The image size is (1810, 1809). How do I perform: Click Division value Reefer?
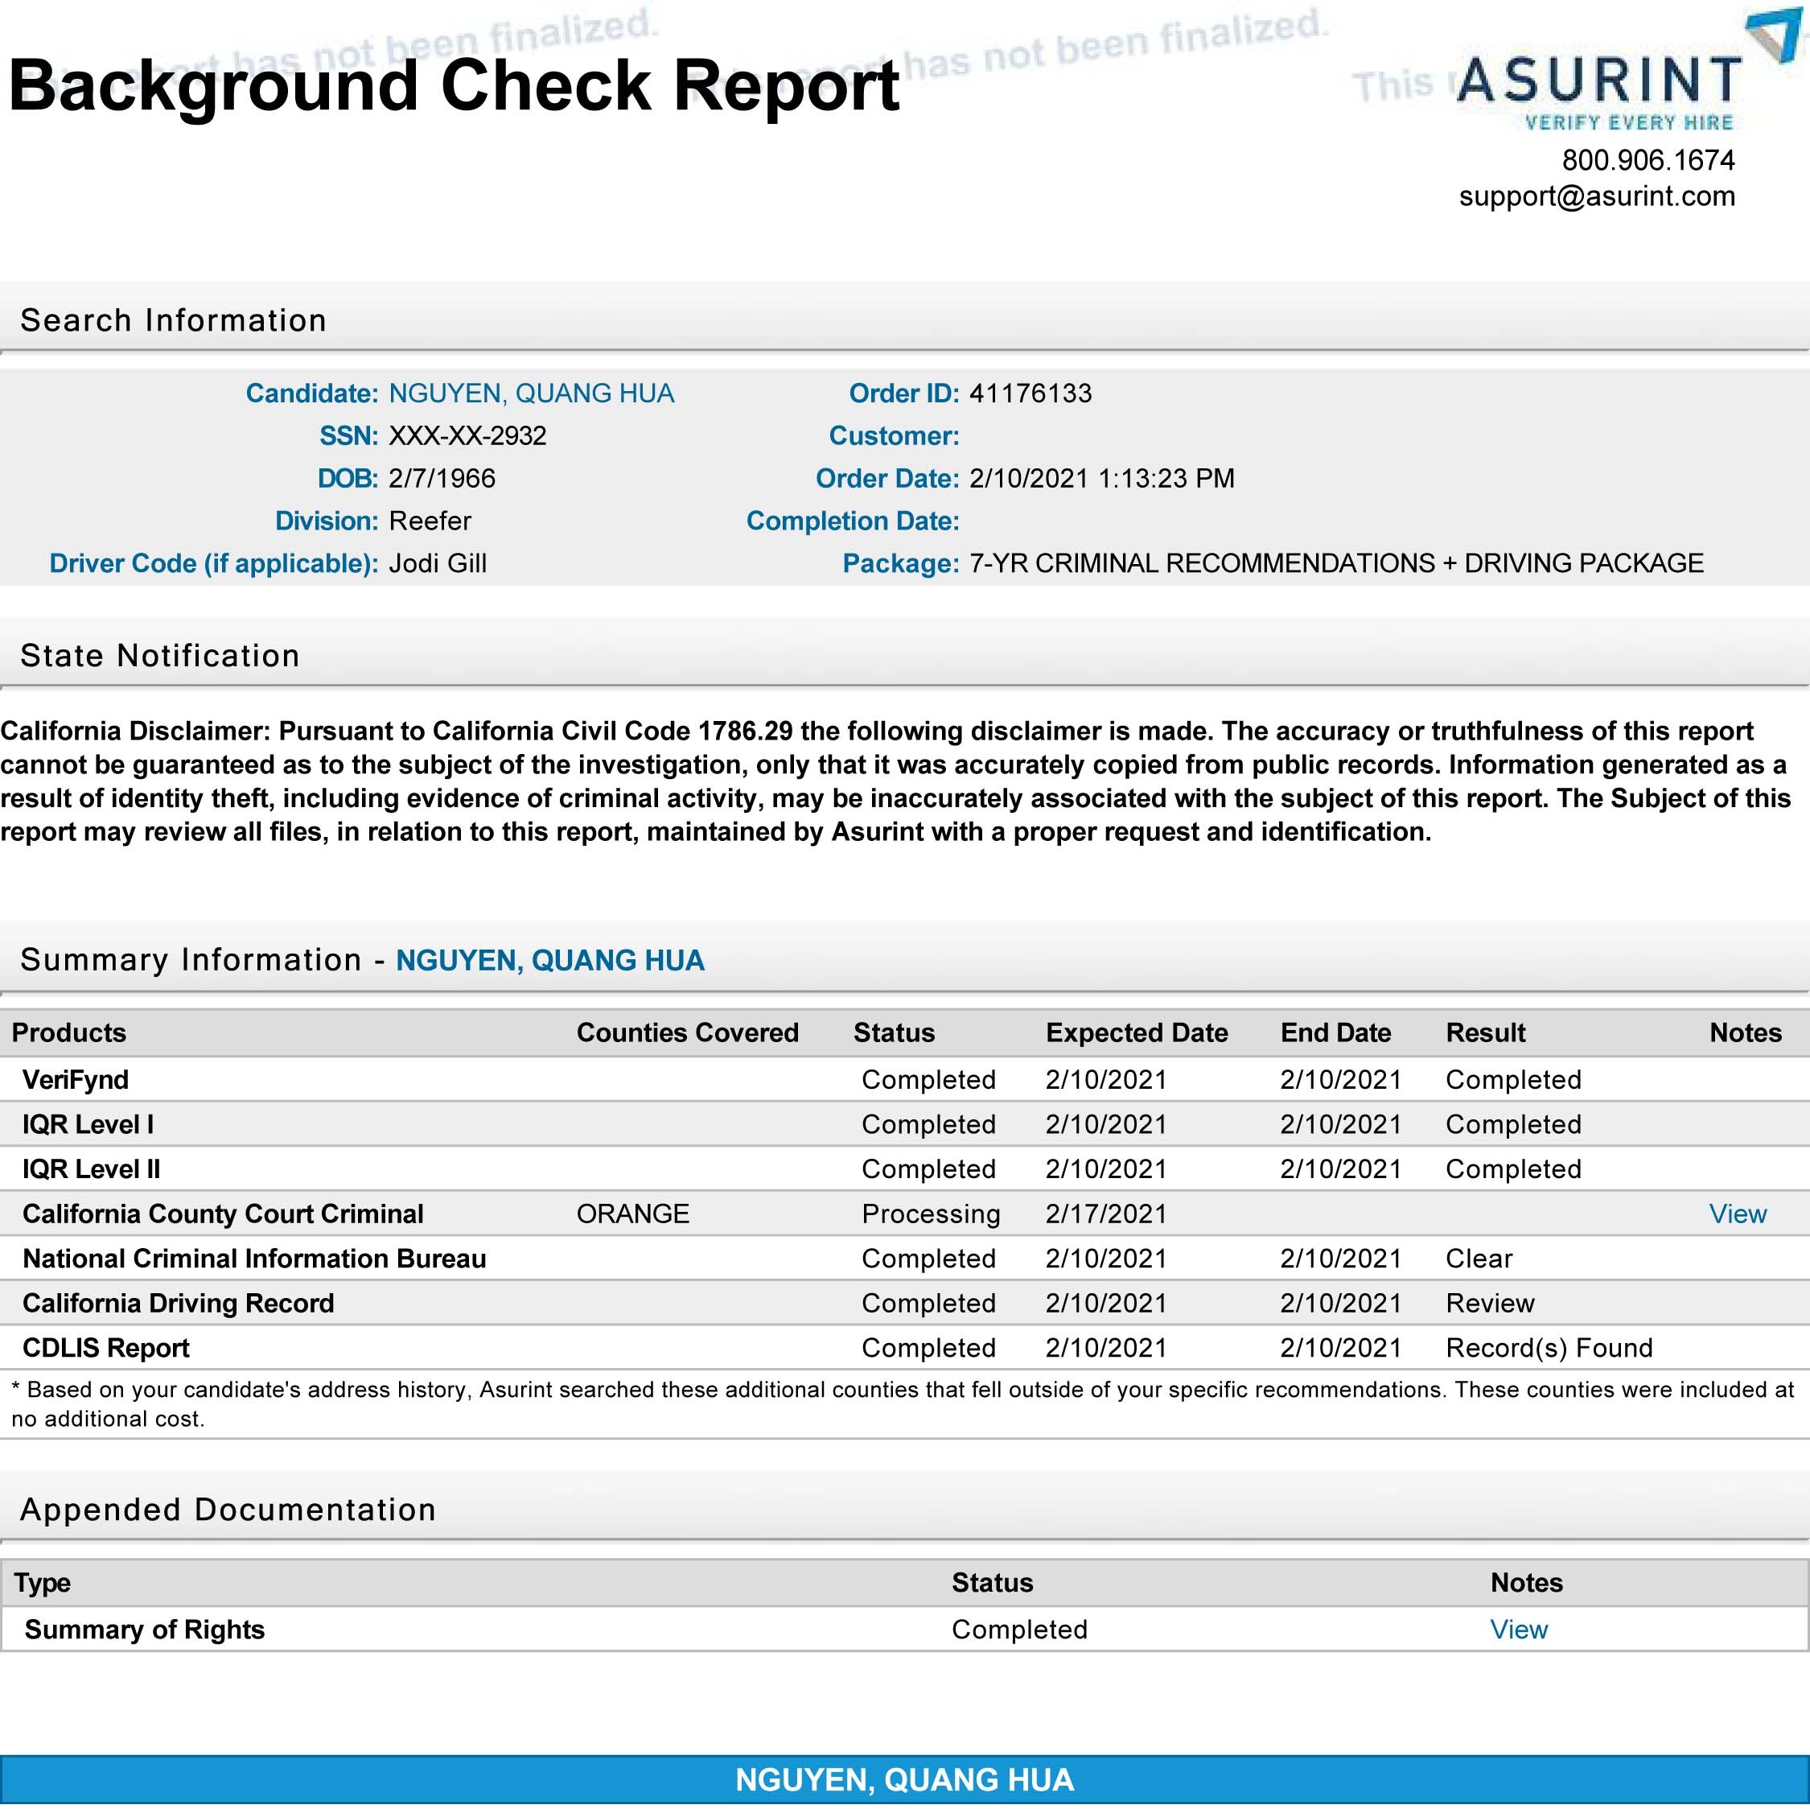430,521
